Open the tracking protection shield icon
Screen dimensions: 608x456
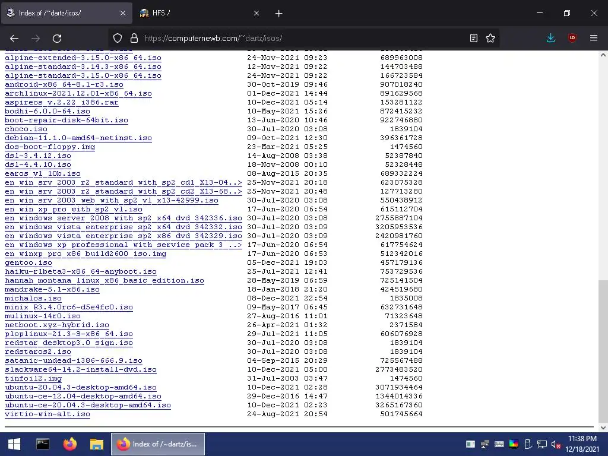[x=118, y=38]
